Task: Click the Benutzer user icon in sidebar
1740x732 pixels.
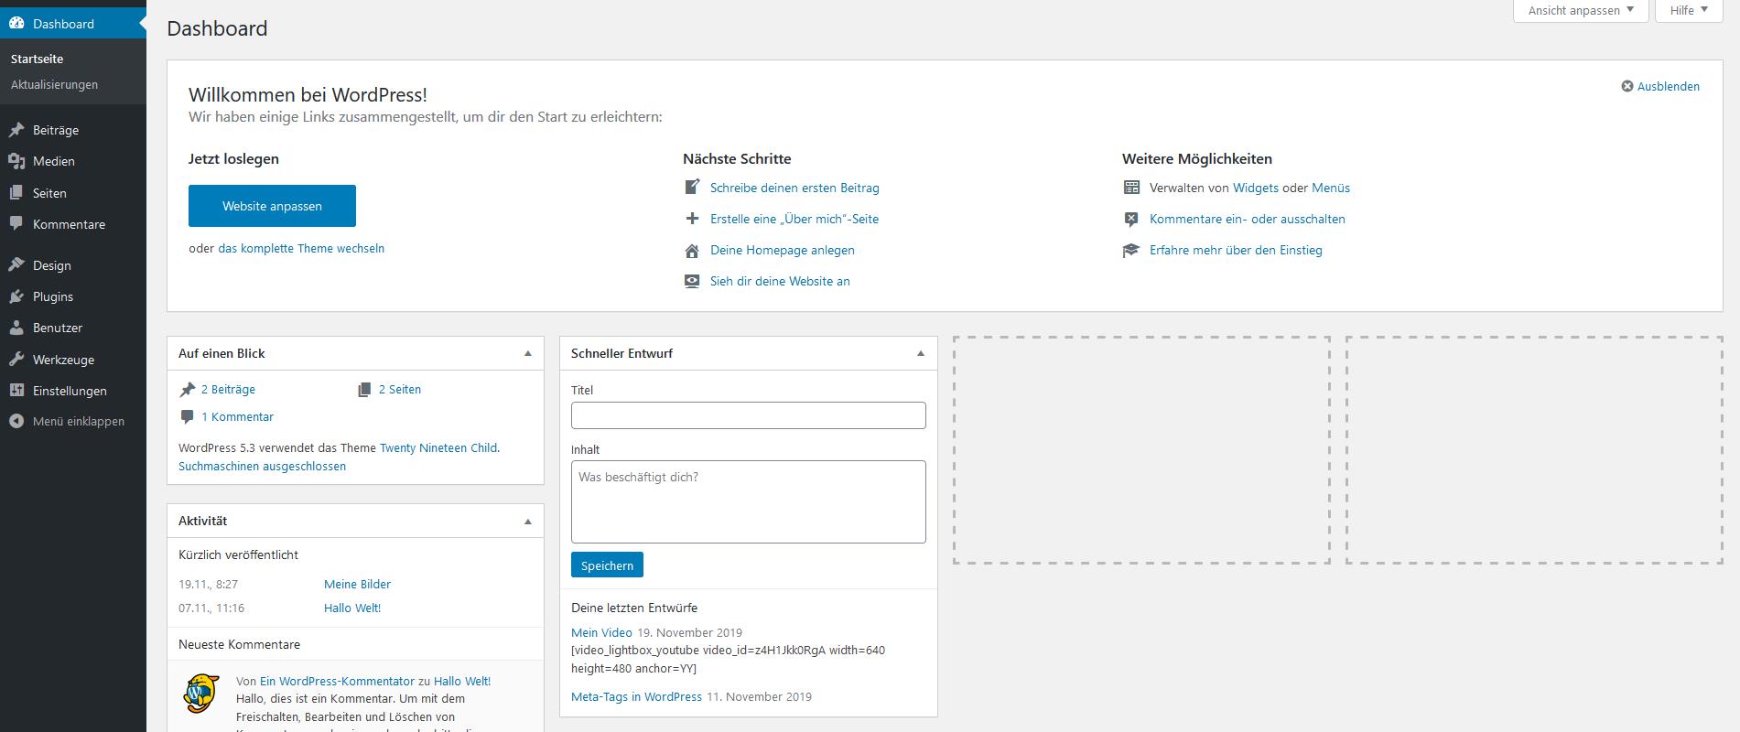Action: (x=16, y=328)
